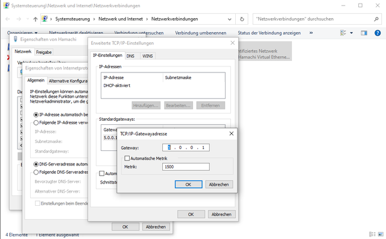Confirm gateway with OK in TCP/IP-Gatewayadresse
Screen dimensions: 386x239
189,184
